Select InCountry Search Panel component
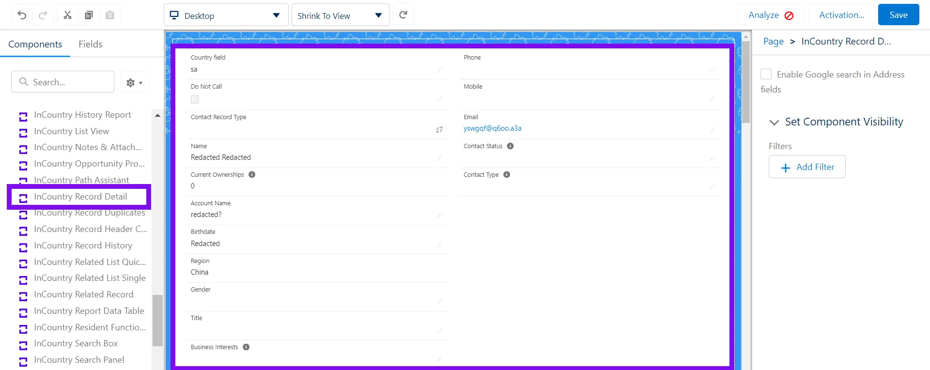Screen dimensions: 930x370 (x=79, y=360)
